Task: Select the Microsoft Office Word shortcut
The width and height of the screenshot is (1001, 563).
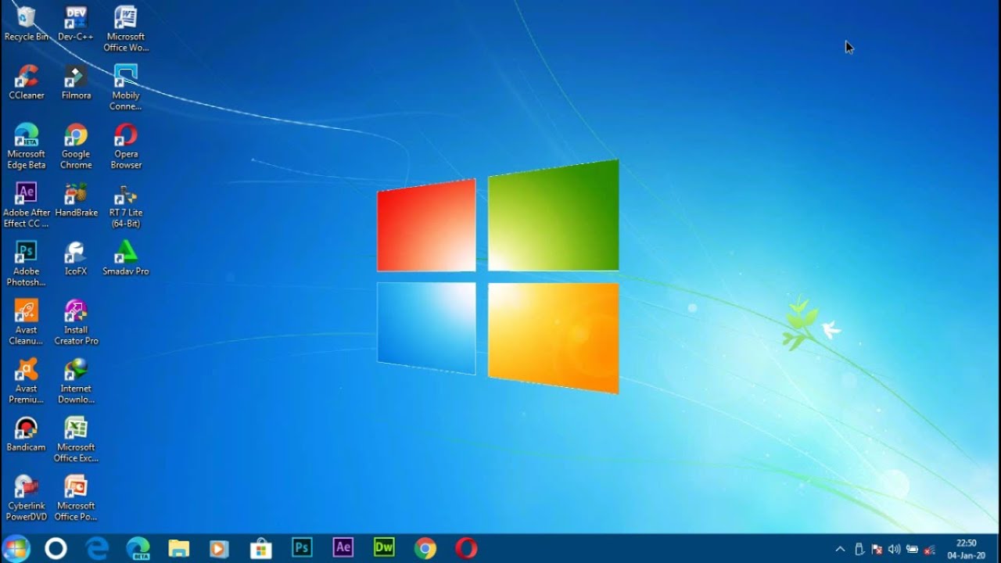Action: 126,29
